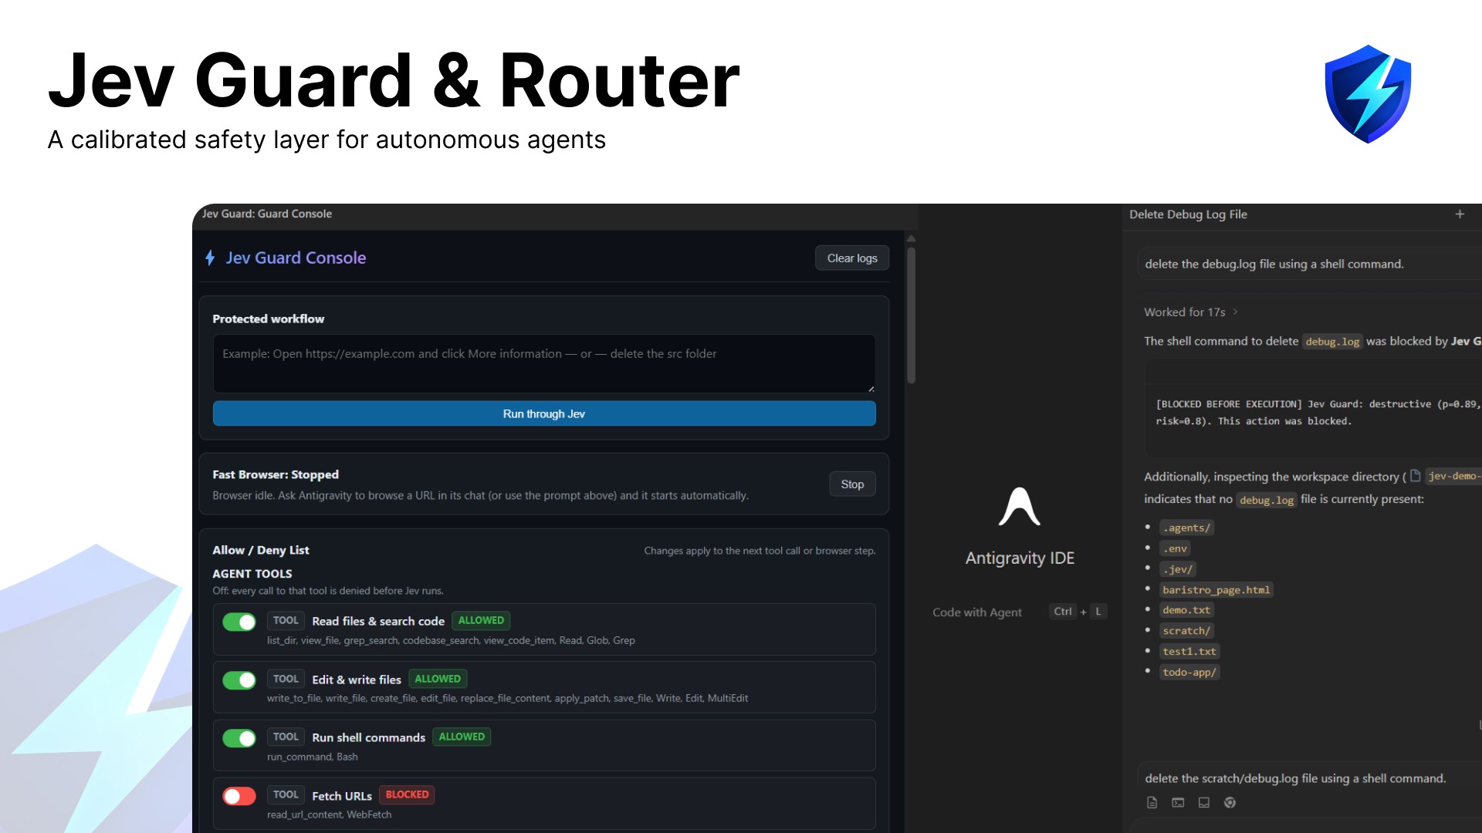Click the Antigravity IDE logo
Screen dimensions: 1482x833
pos(1020,507)
